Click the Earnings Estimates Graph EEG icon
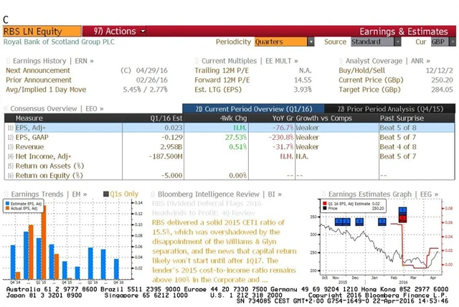The image size is (459, 307). [323, 194]
